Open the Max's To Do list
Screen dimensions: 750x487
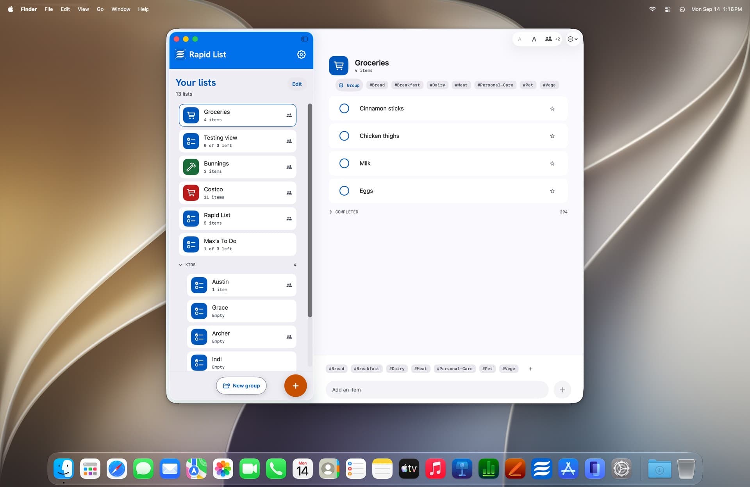pos(237,244)
